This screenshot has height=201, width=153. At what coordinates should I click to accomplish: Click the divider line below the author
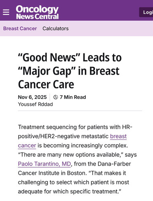tap(80, 111)
